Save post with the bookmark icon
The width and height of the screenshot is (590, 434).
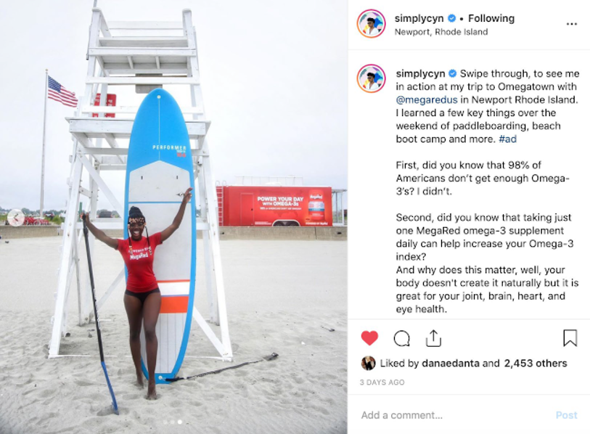(x=570, y=338)
